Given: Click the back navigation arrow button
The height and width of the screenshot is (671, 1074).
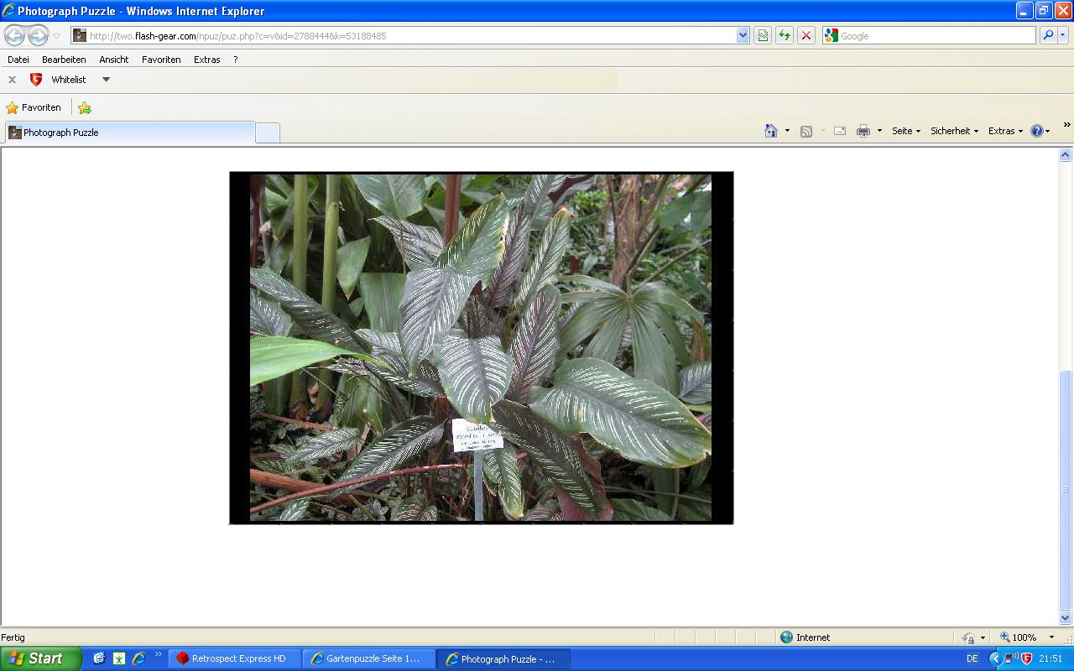Looking at the screenshot, I should click(x=15, y=35).
